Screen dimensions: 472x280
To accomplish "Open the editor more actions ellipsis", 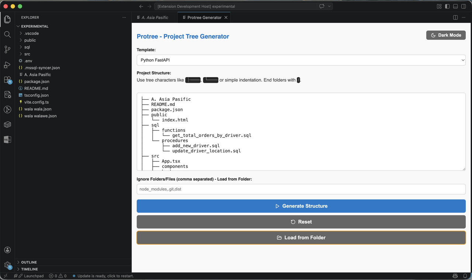I will 464,17.
